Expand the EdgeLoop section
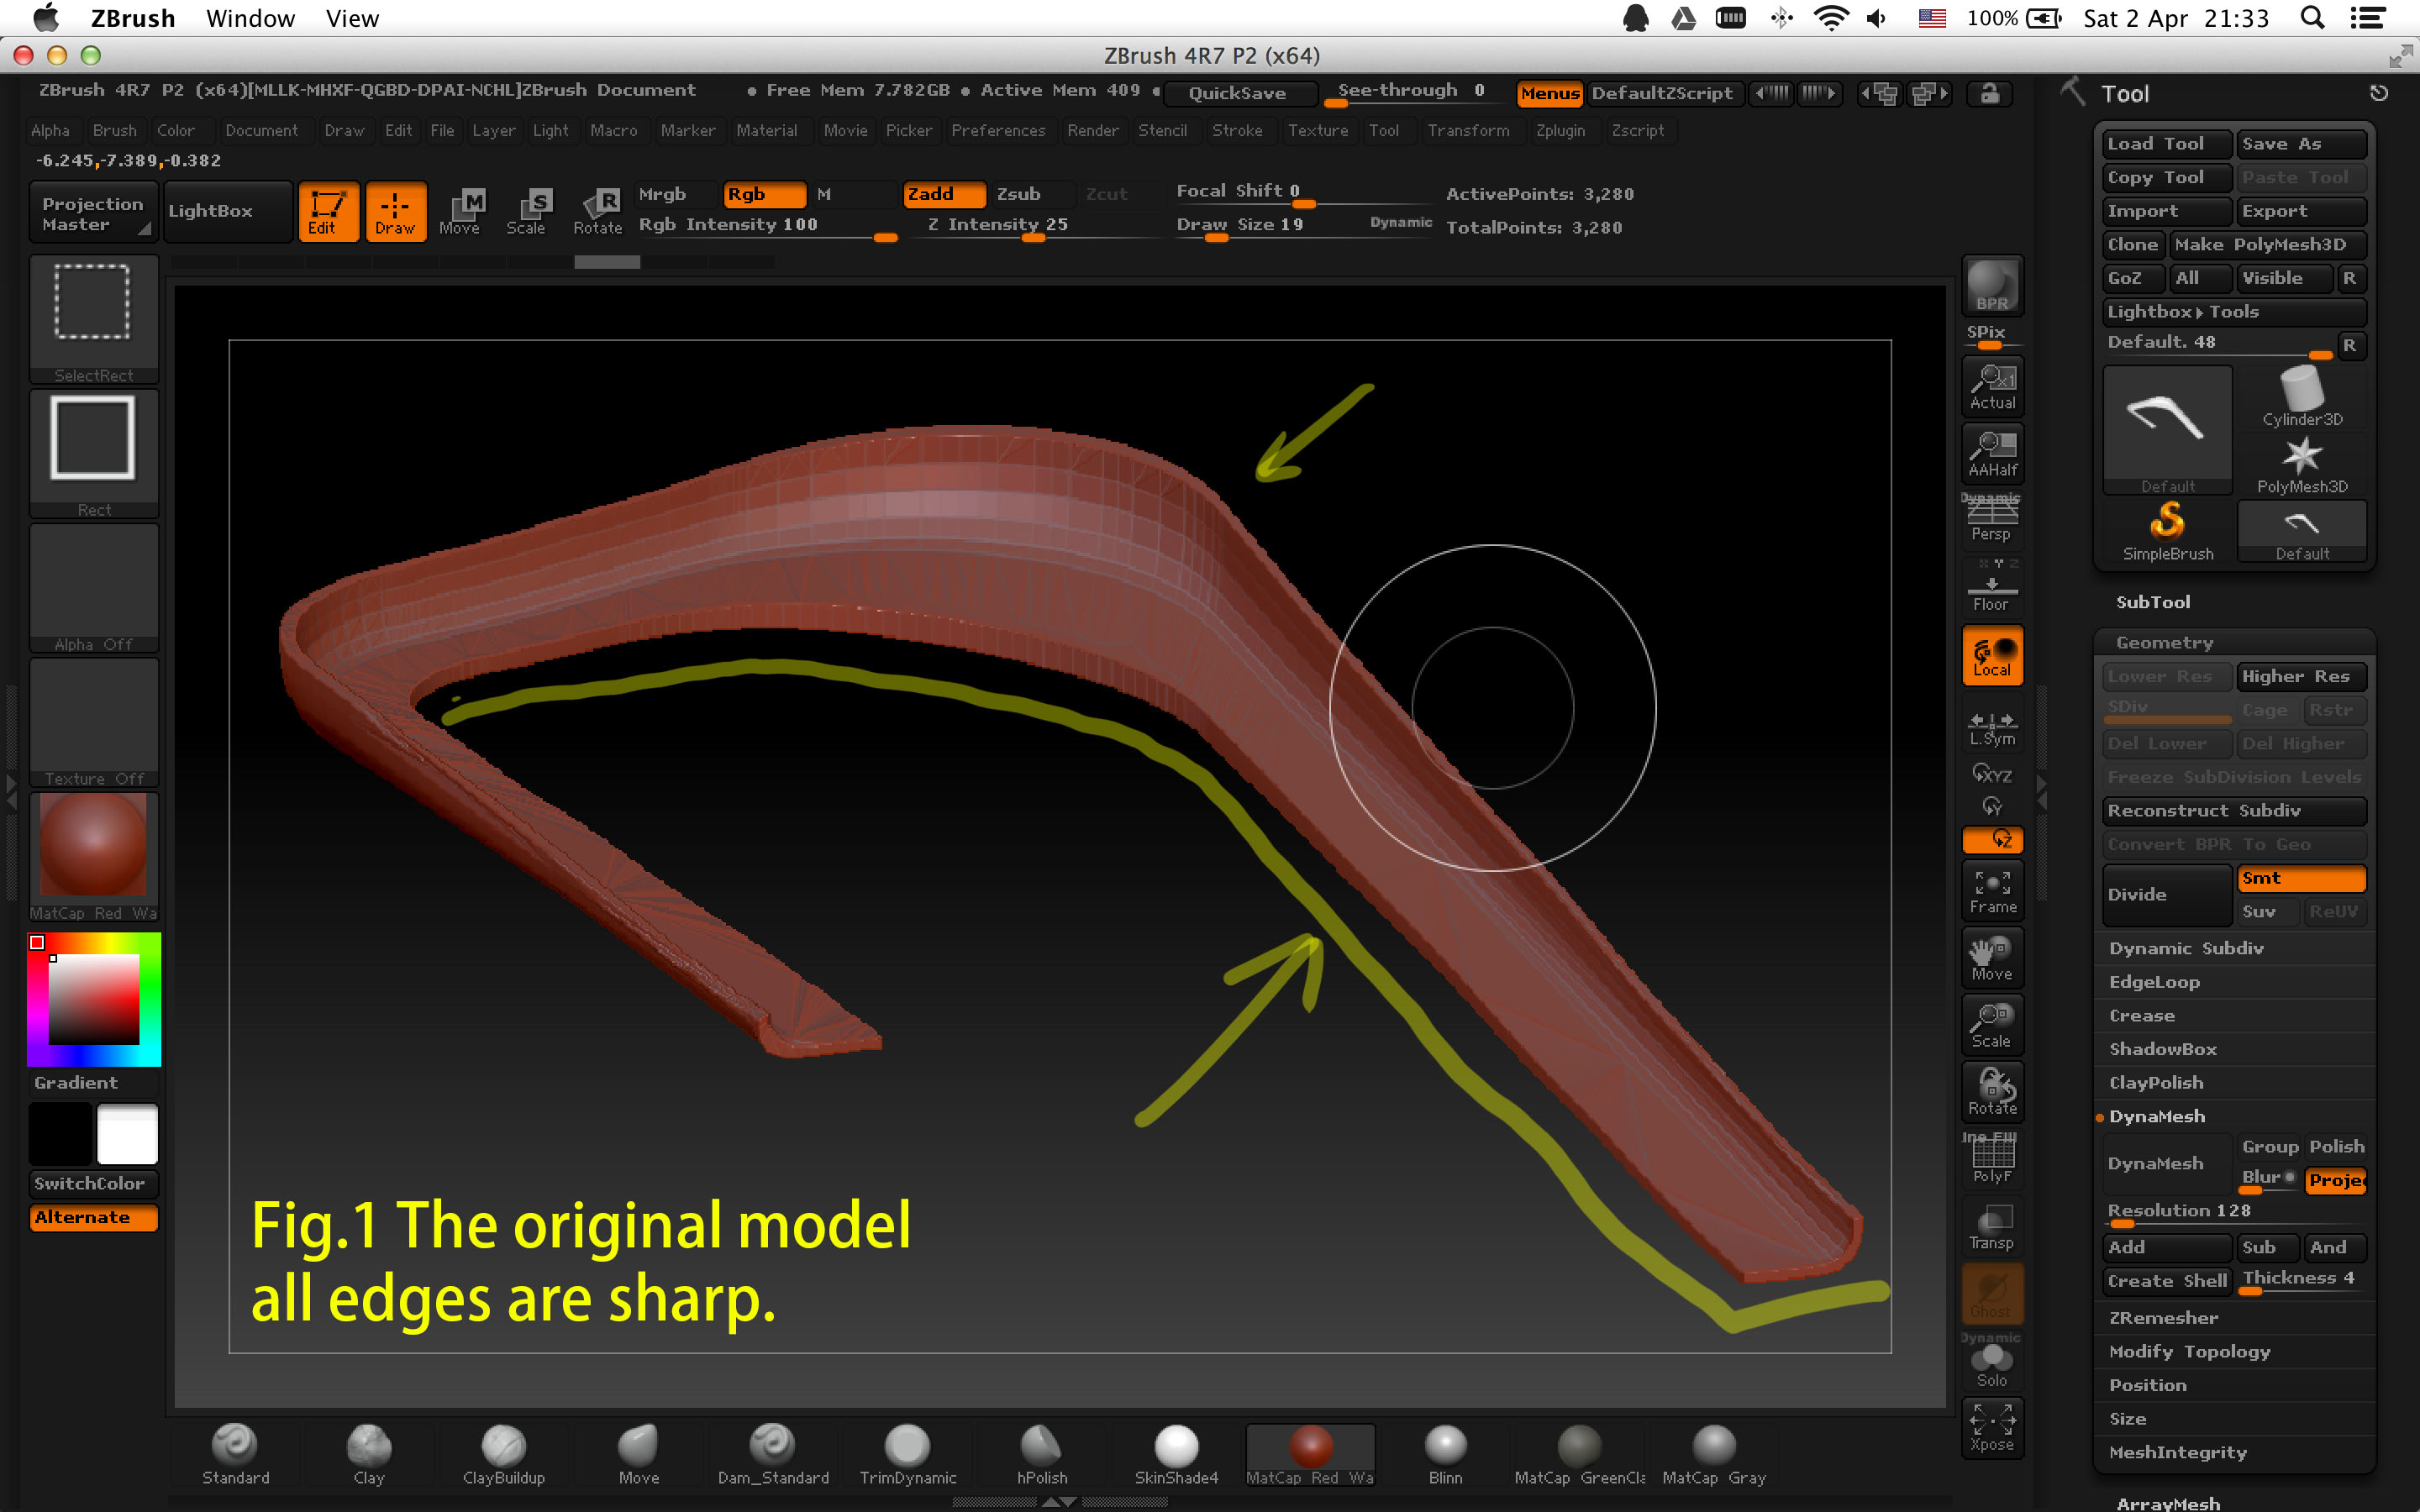 pos(2154,982)
